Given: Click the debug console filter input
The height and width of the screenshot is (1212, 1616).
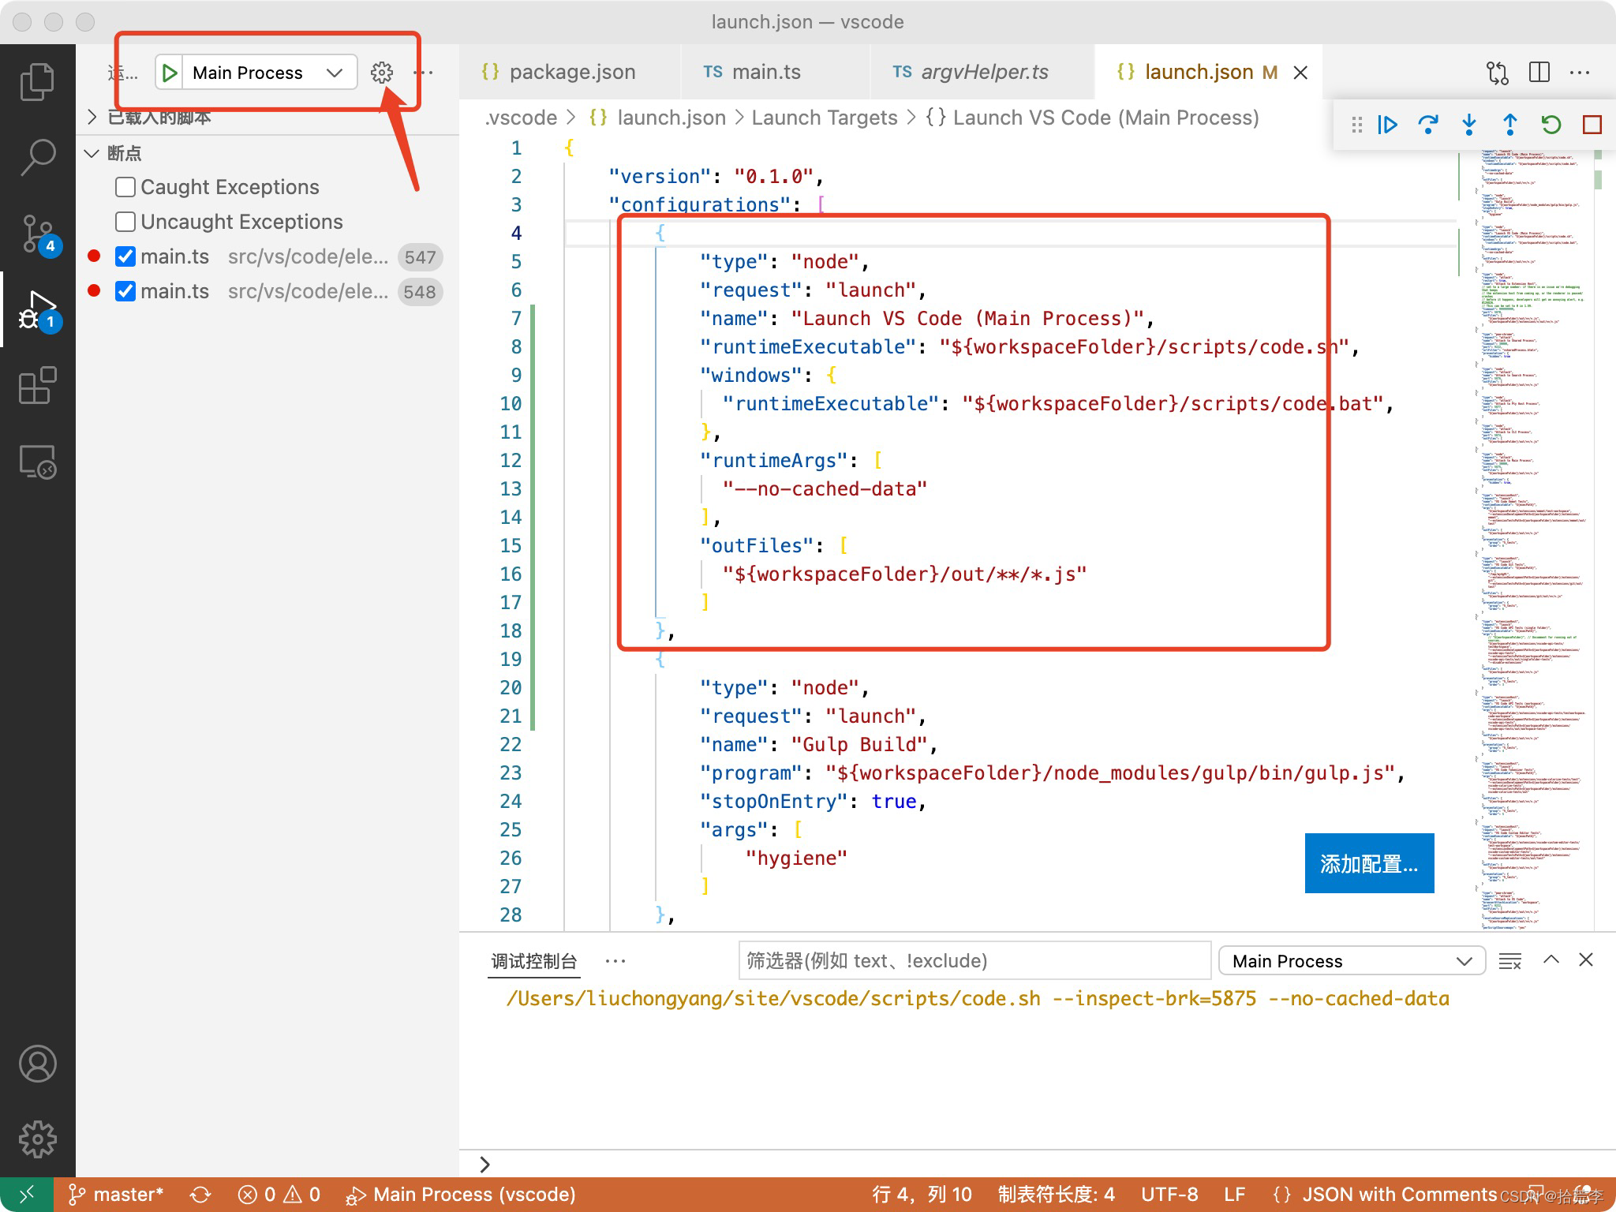Looking at the screenshot, I should [974, 961].
